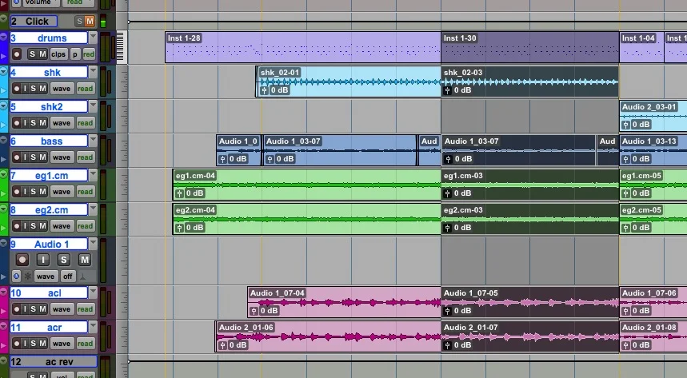Select the Inst 1-30 MIDI clip

(x=529, y=47)
